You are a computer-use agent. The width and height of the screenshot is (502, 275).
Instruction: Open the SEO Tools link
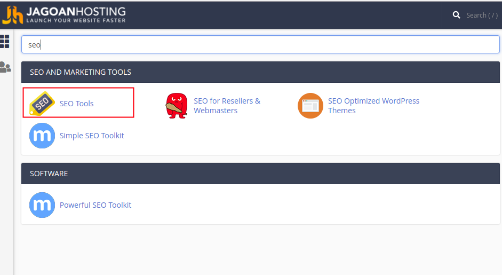point(76,104)
